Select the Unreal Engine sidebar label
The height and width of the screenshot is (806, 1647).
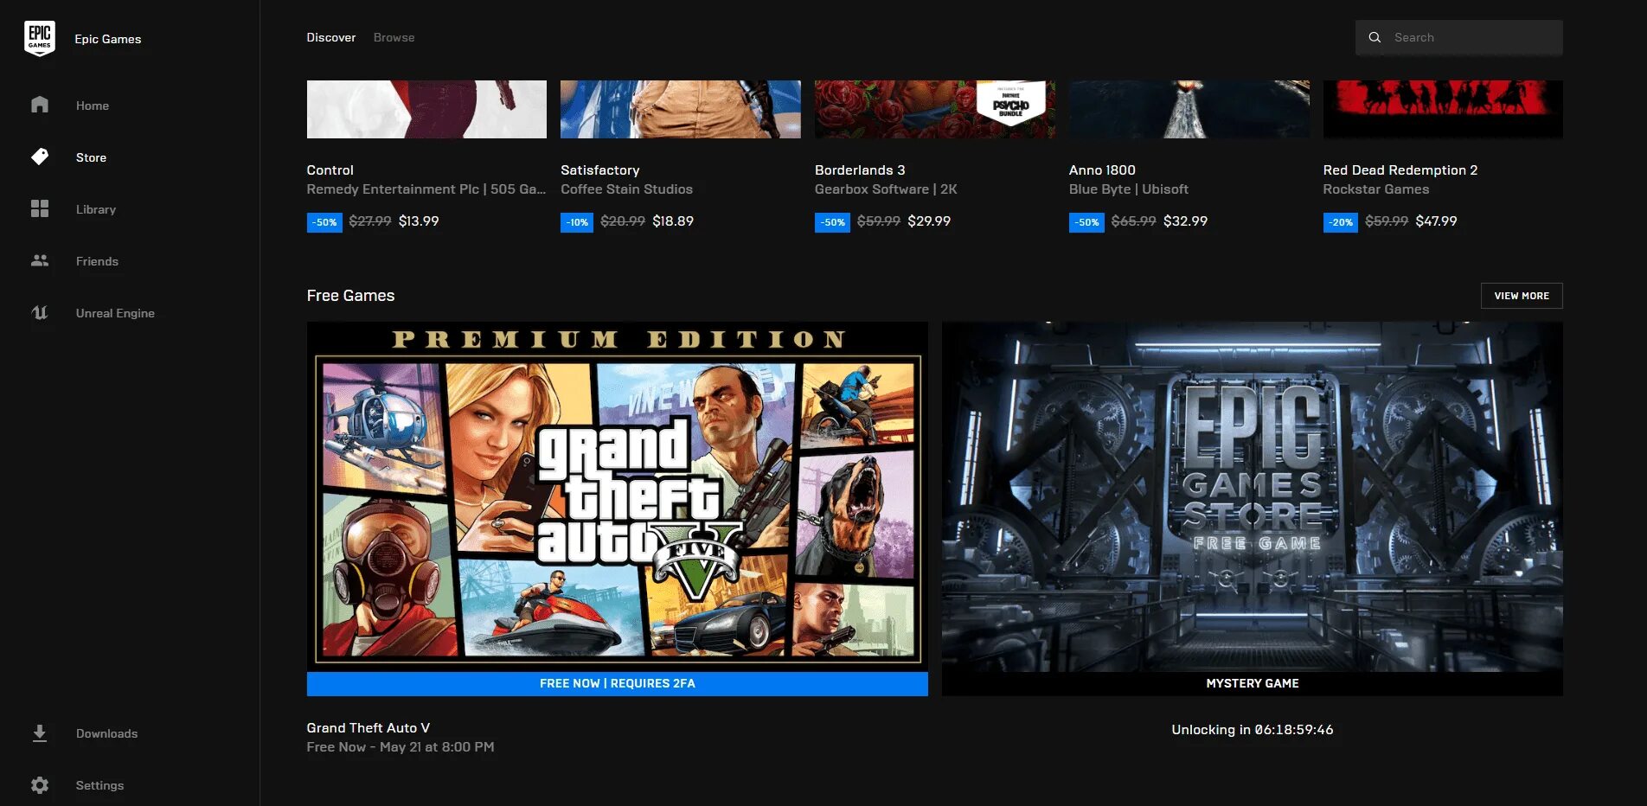[115, 313]
